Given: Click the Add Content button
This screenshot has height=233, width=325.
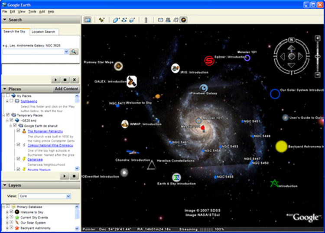Looking at the screenshot, I should (66, 89).
